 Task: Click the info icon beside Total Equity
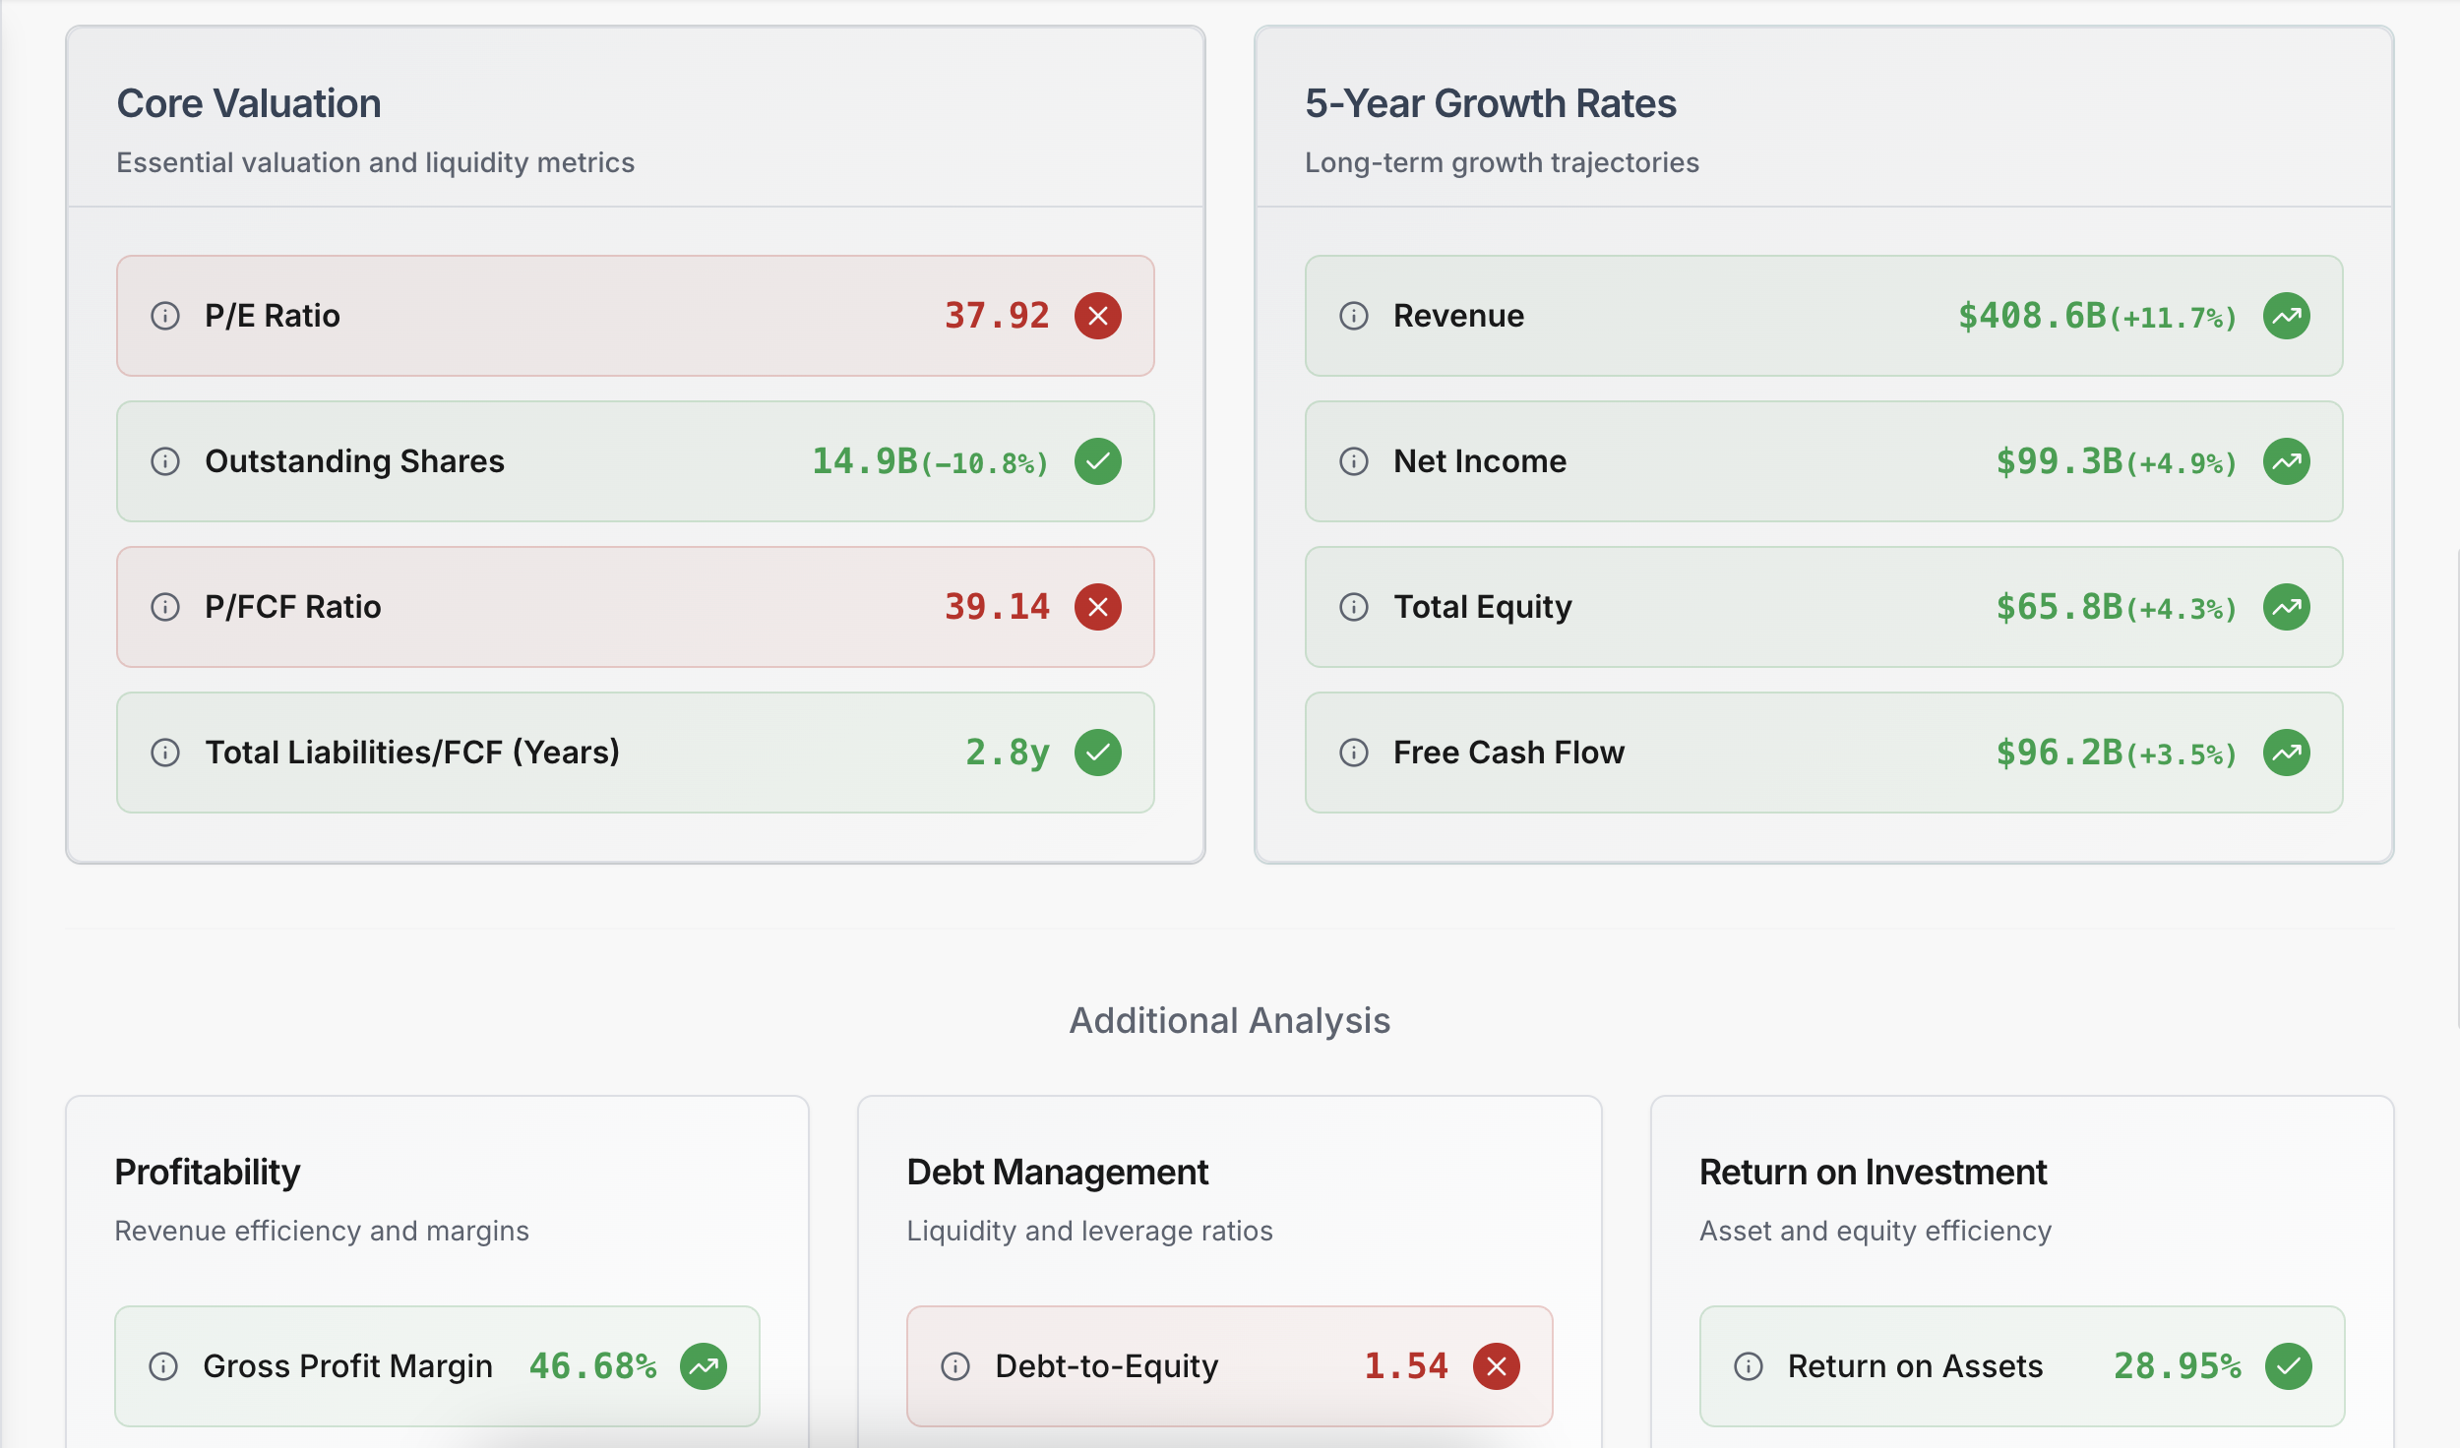1354,607
